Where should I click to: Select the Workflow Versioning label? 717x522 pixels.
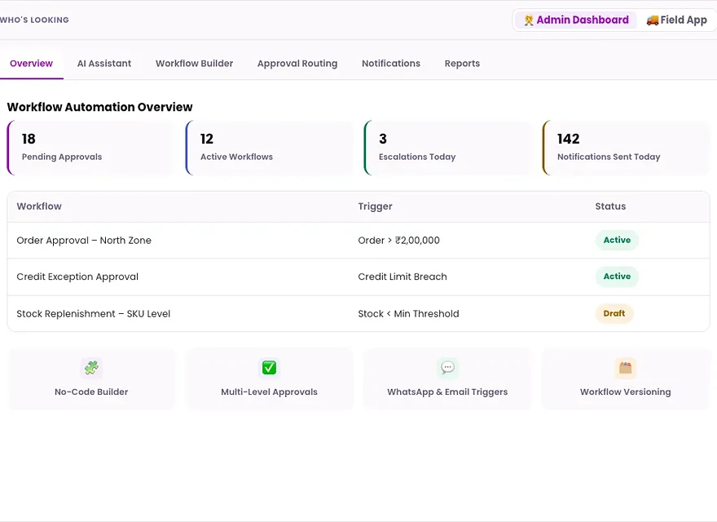[626, 392]
